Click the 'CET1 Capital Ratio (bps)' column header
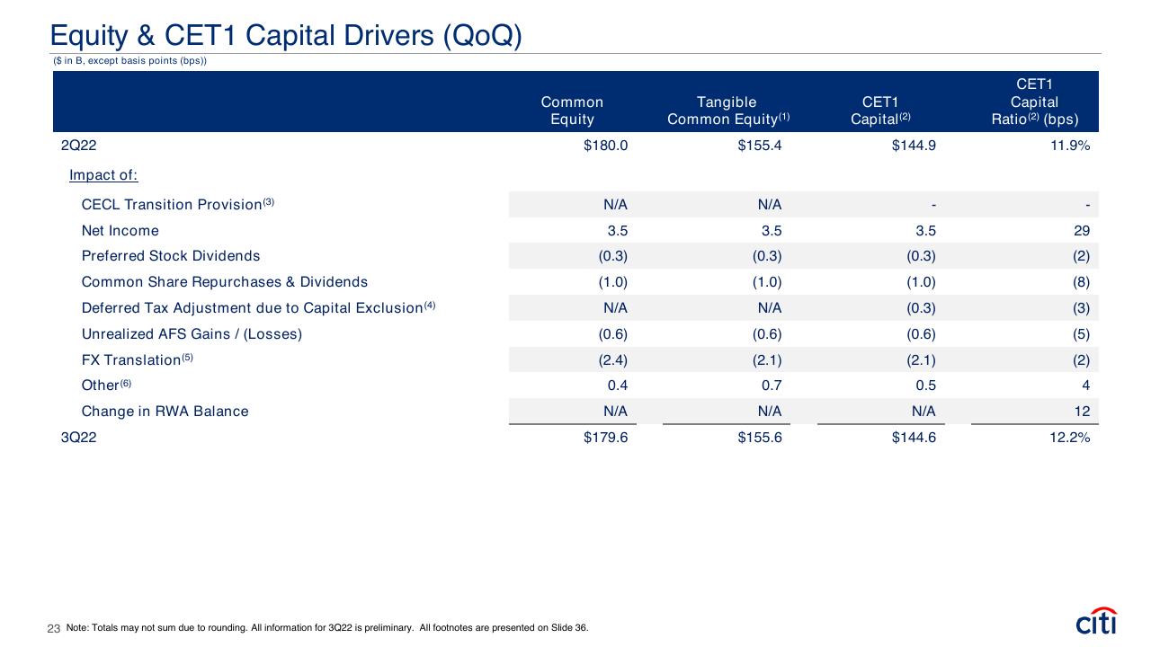Image resolution: width=1151 pixels, height=647 pixels. coord(1034,102)
